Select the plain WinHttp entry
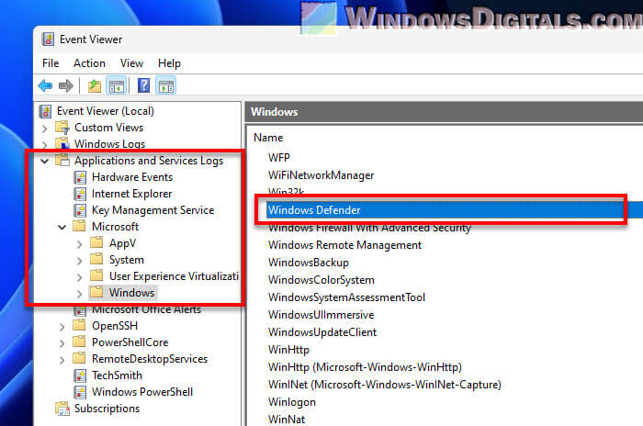643x426 pixels. (x=288, y=350)
